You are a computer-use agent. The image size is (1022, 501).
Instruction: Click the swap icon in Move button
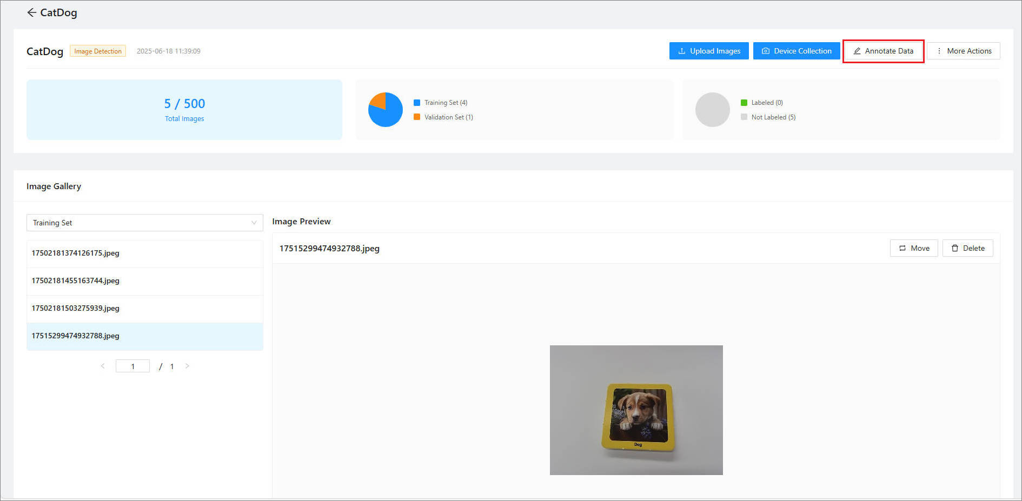(x=902, y=248)
